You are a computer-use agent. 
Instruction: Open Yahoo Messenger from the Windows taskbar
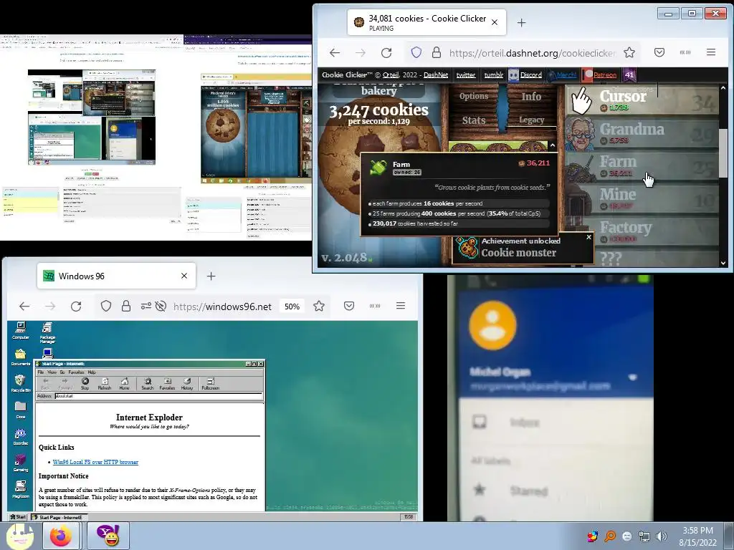[x=108, y=536]
